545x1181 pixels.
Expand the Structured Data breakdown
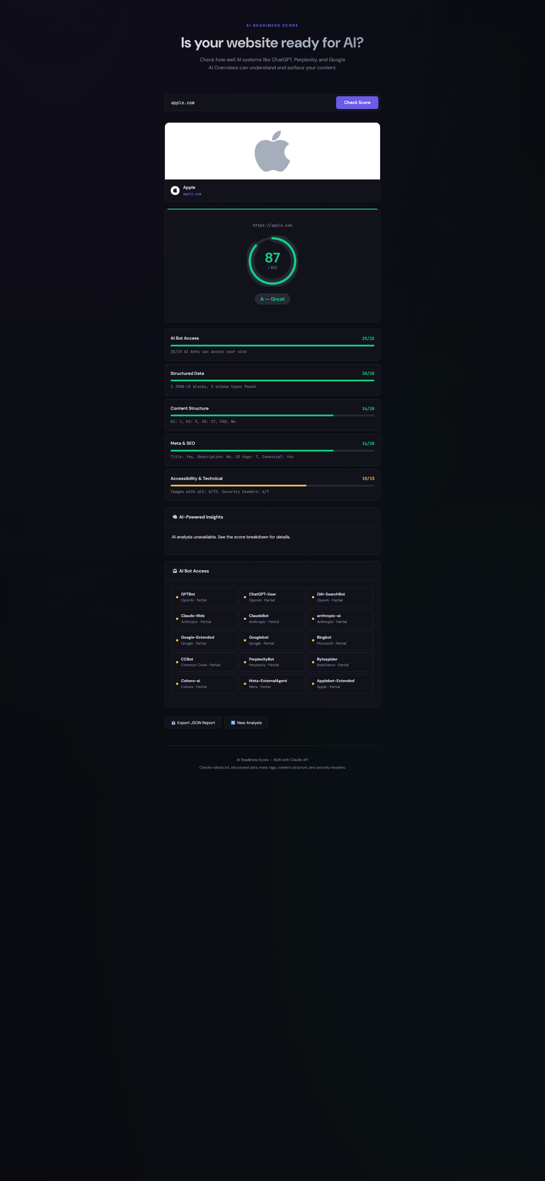click(272, 380)
